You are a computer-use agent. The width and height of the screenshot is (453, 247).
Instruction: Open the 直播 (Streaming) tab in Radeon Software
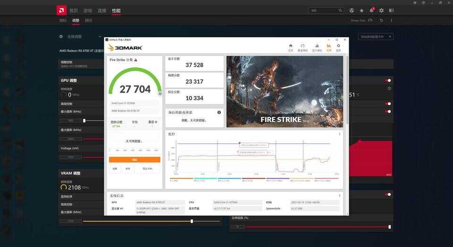(x=102, y=11)
